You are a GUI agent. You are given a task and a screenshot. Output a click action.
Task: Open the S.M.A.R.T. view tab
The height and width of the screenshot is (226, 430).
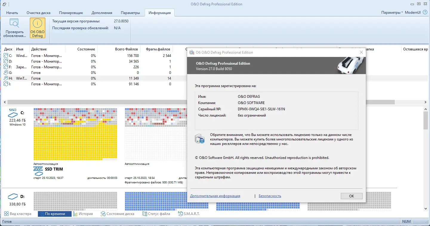189,214
